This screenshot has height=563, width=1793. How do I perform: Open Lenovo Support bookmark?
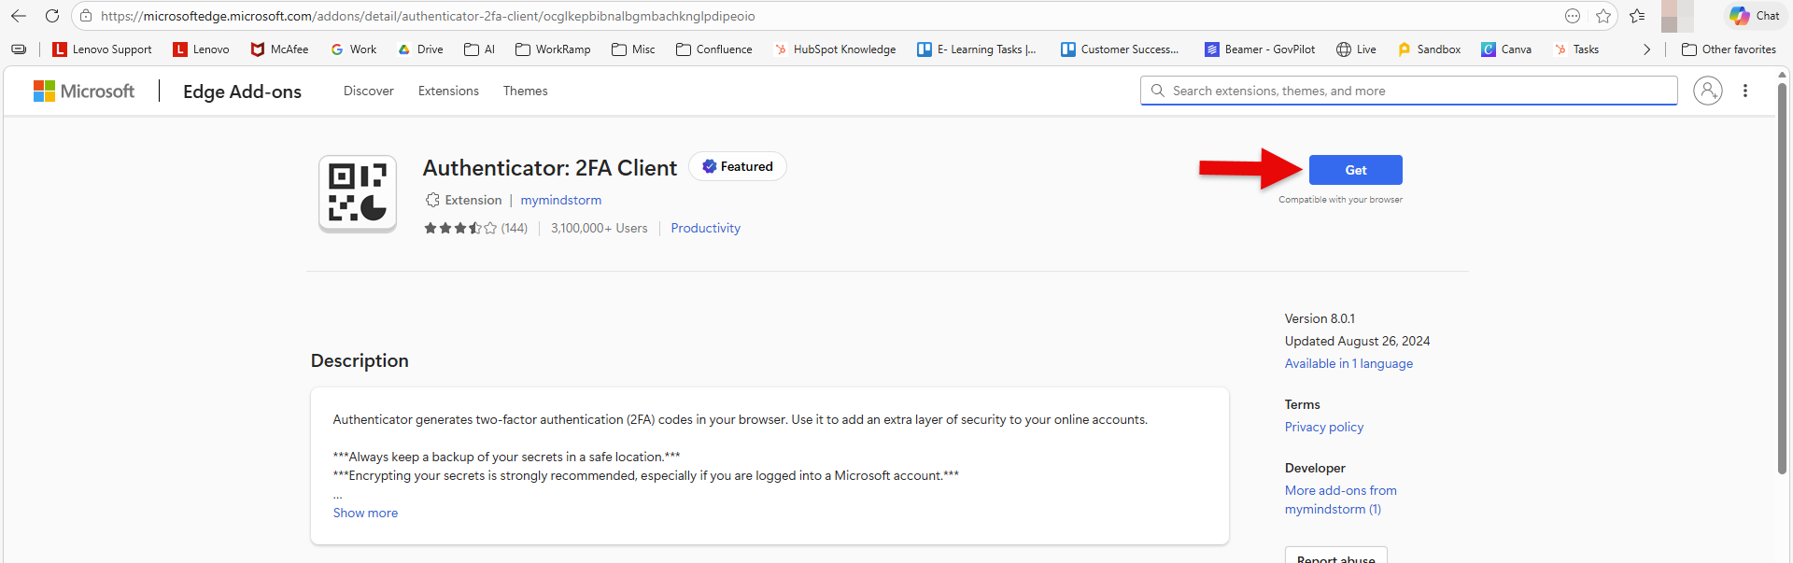tap(102, 49)
